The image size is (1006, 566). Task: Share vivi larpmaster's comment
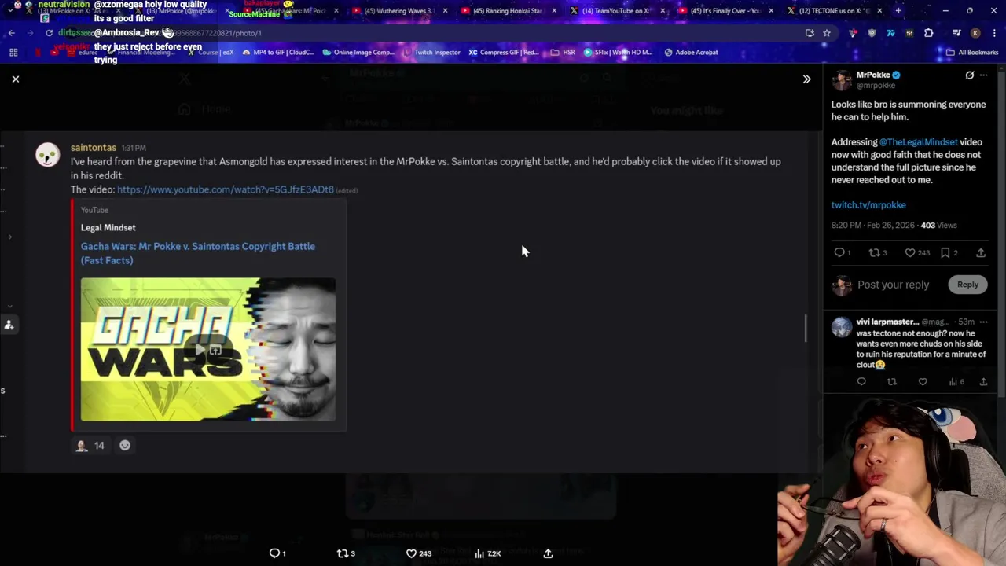[983, 382]
